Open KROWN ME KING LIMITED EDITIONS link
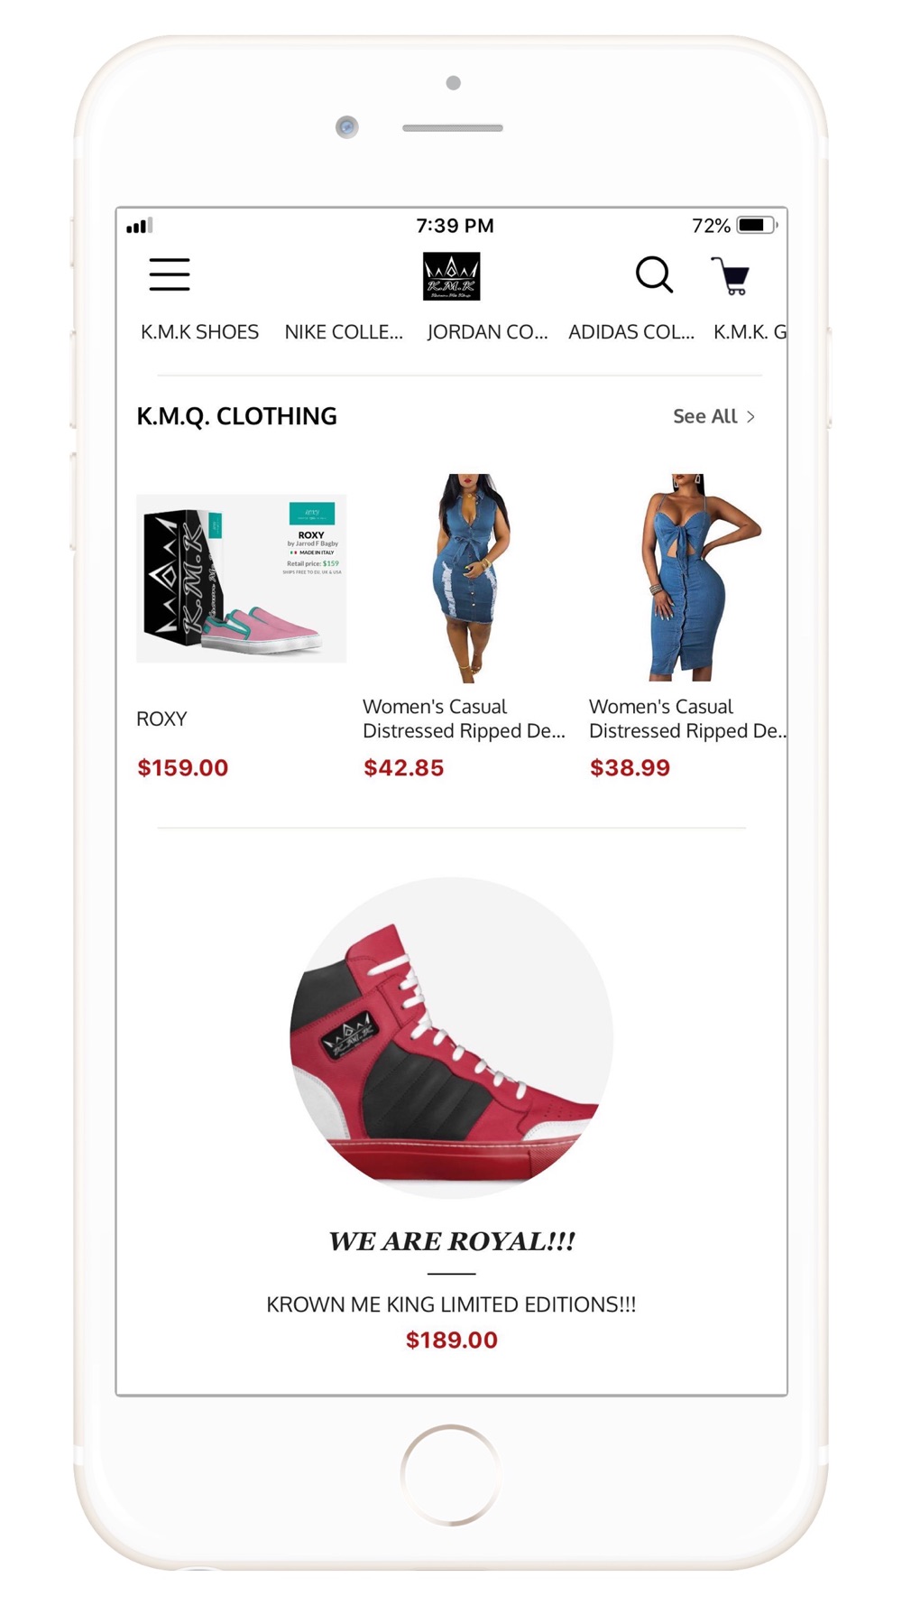The image size is (902, 1605). click(451, 1304)
